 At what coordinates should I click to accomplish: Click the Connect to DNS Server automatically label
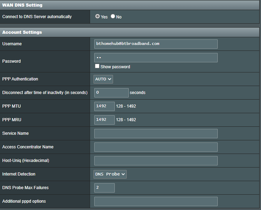pos(37,17)
